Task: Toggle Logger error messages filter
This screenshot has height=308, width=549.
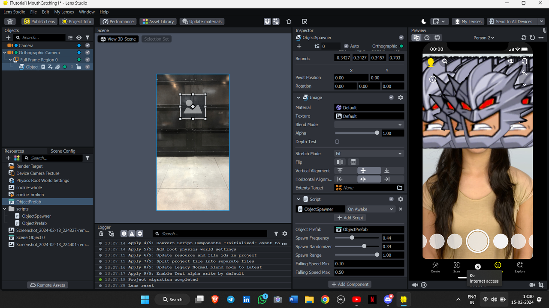Action: pos(139,234)
